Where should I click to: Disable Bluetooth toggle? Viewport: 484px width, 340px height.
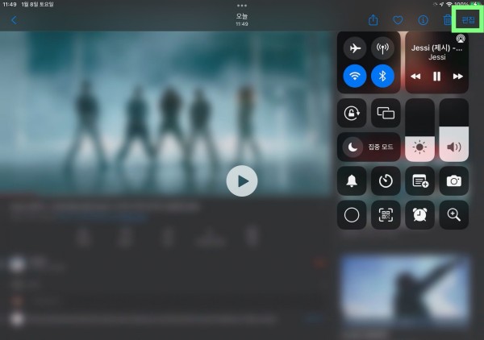pos(383,76)
